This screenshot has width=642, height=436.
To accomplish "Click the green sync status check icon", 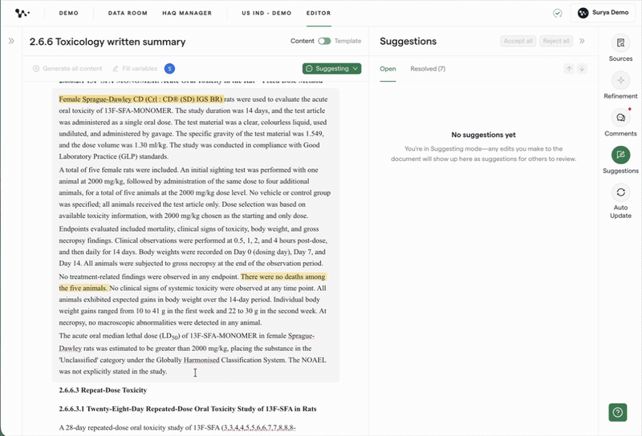I will (557, 13).
